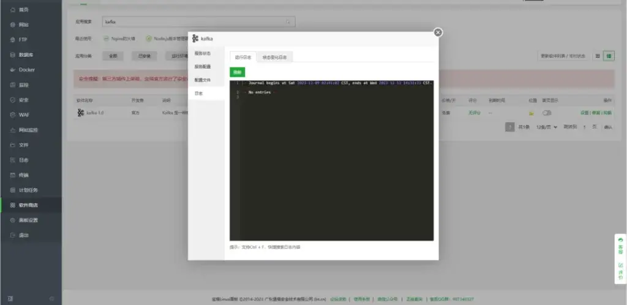
Task: Open the Docker whale icon in sidebar
Action: click(12, 70)
